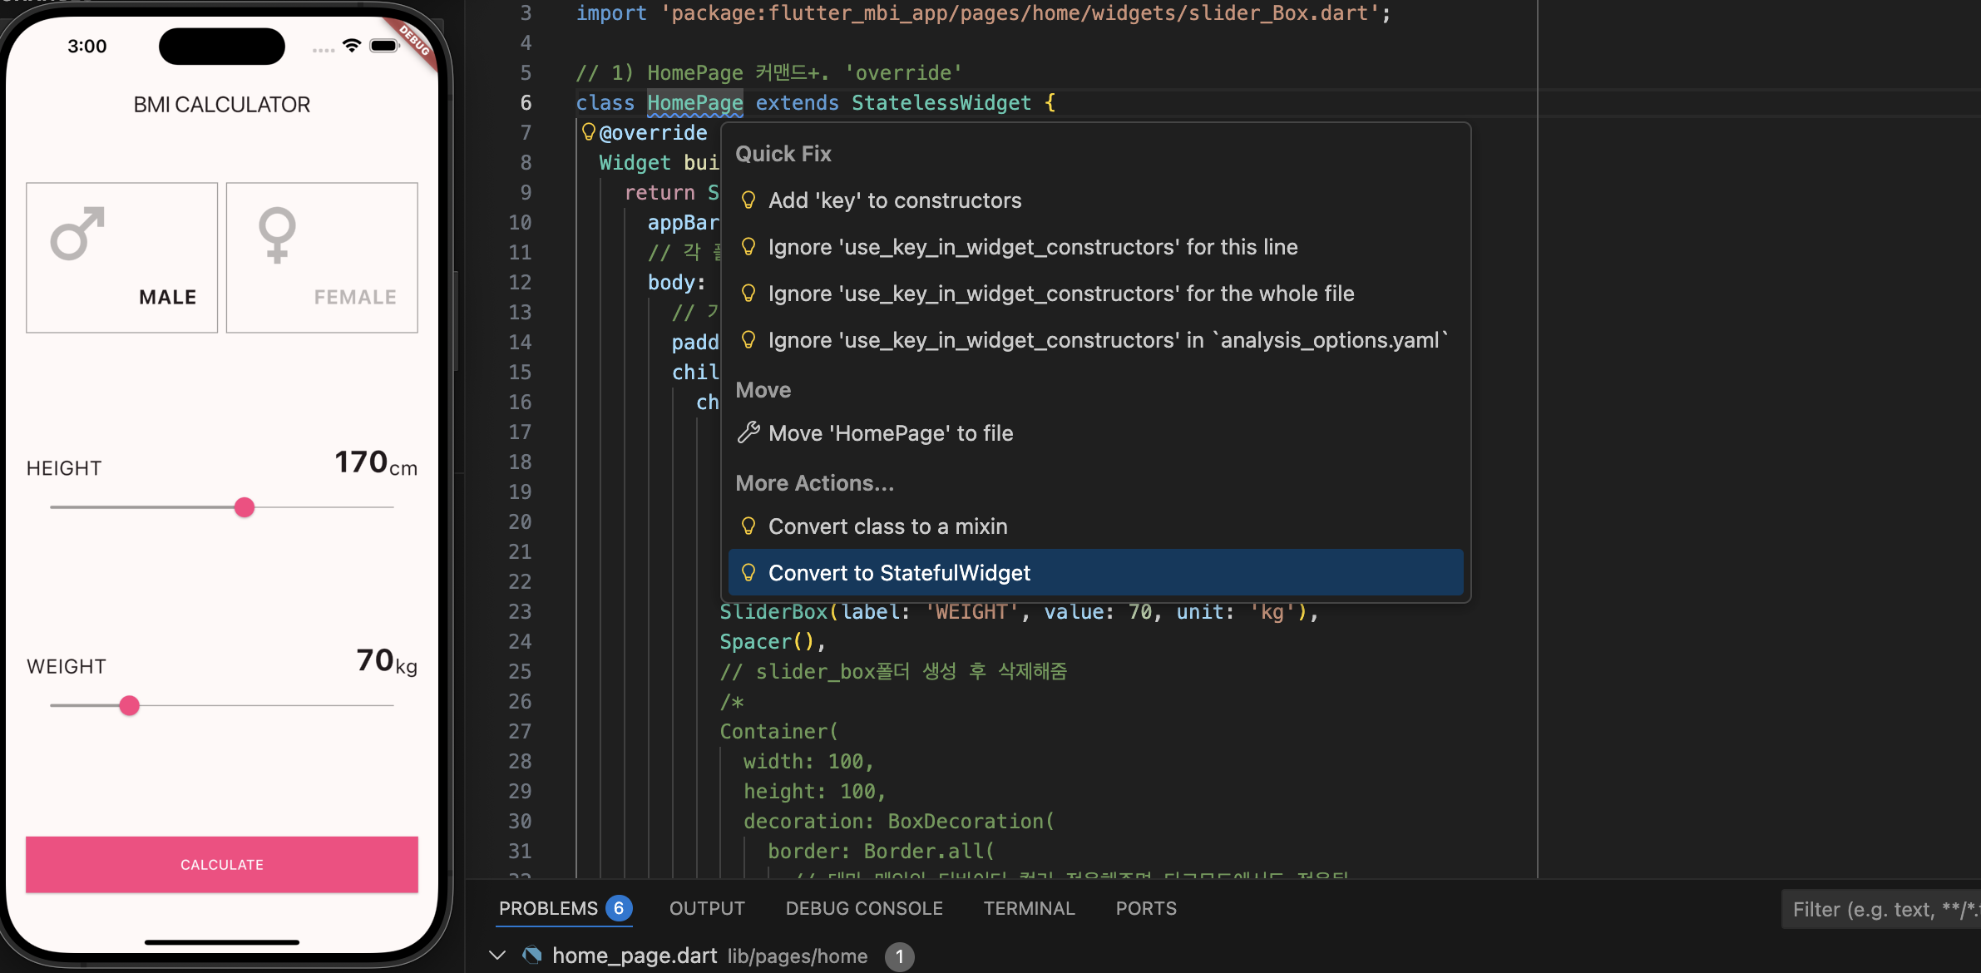Click the HEIGHT label in simulator

click(64, 468)
